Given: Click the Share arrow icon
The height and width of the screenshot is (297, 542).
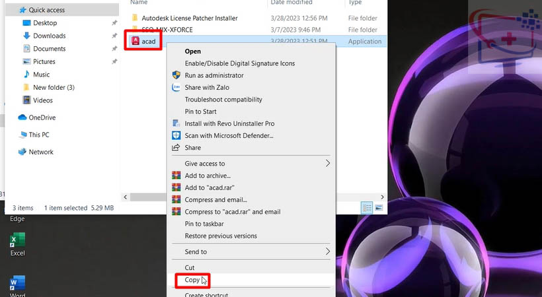Looking at the screenshot, I should click(176, 147).
